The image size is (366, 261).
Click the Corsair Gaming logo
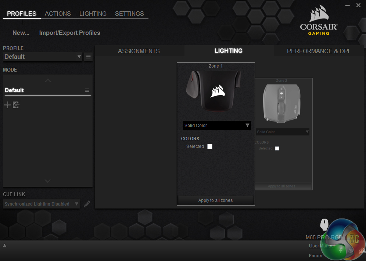(319, 21)
